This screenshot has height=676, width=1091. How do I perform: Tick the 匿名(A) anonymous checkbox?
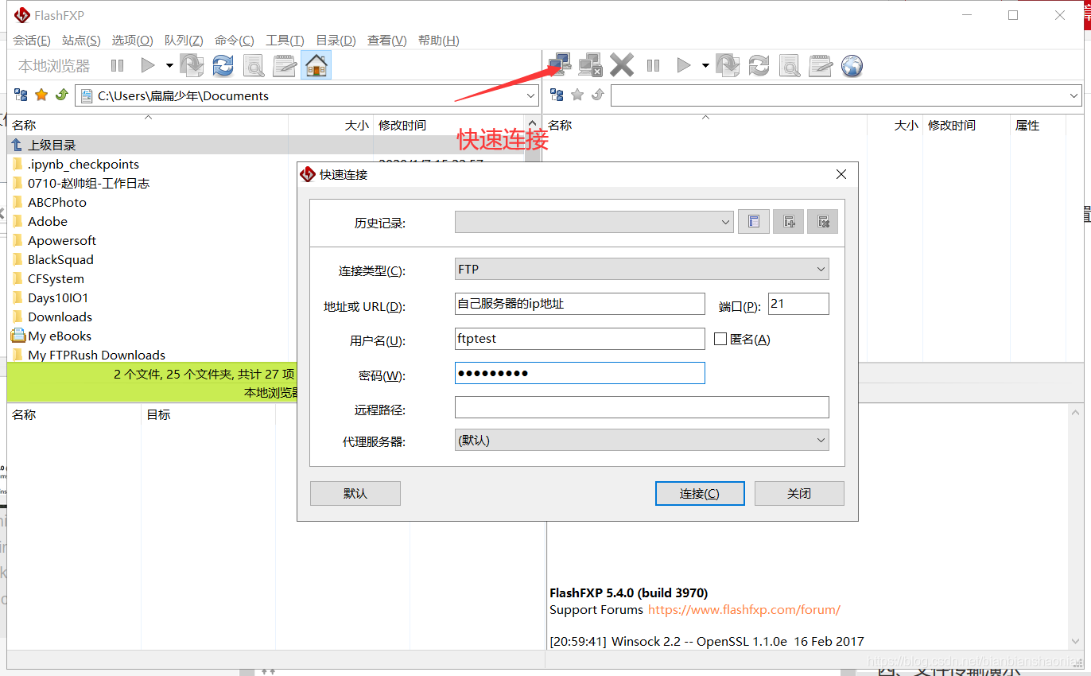[x=720, y=339]
